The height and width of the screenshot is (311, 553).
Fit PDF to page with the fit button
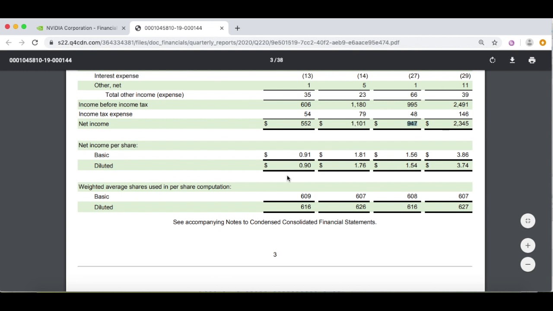click(x=528, y=221)
